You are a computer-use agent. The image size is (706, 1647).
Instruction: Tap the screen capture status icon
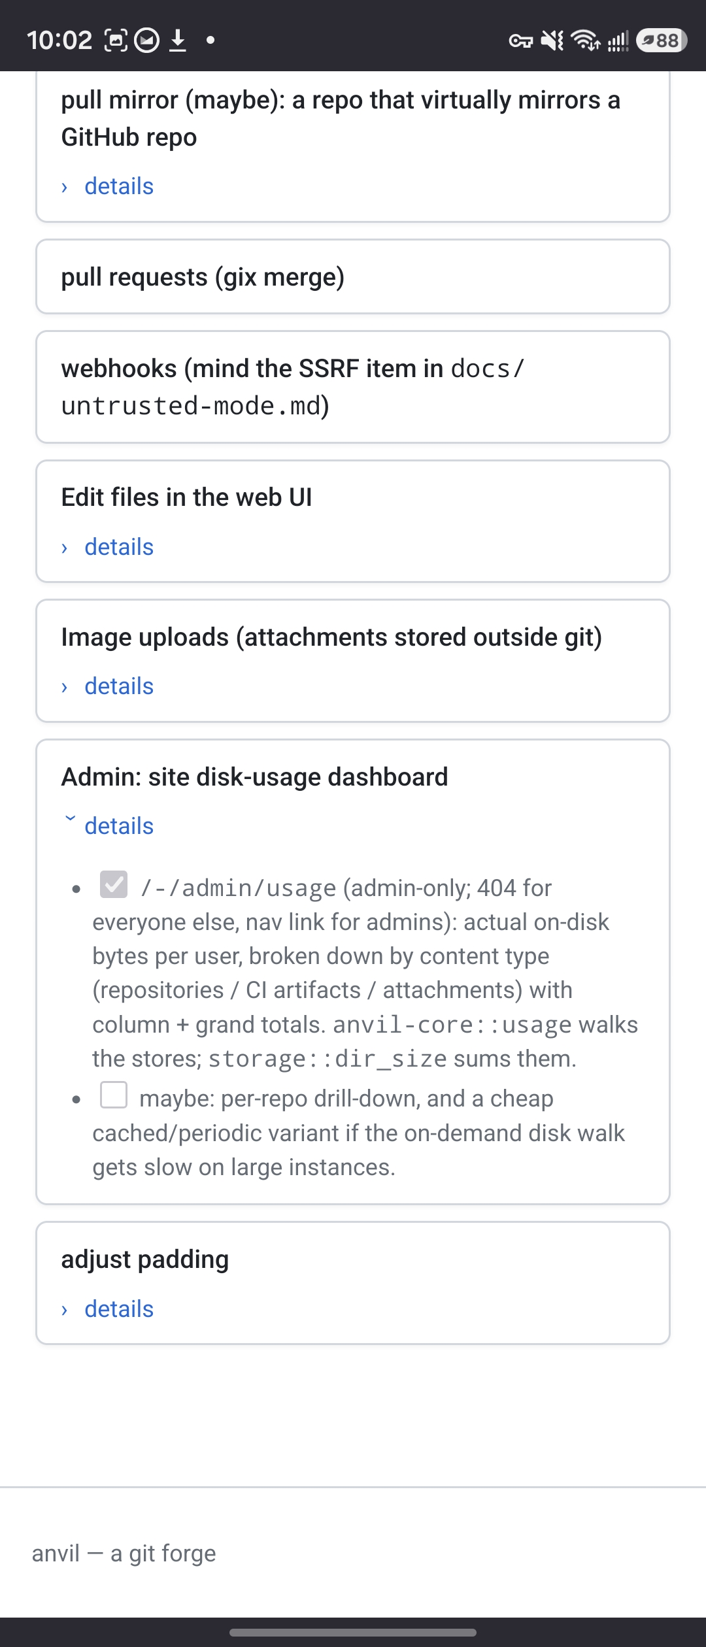[116, 41]
